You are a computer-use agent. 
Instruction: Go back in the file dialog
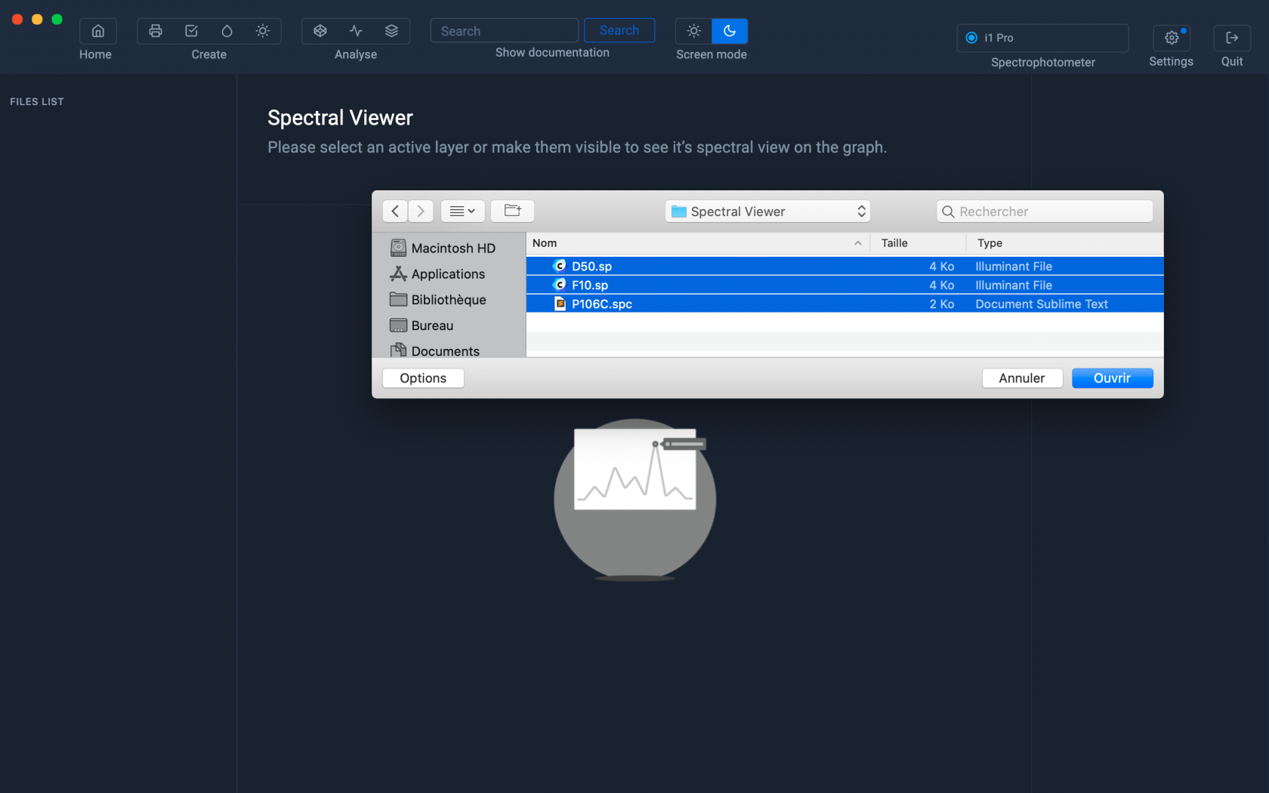(395, 211)
